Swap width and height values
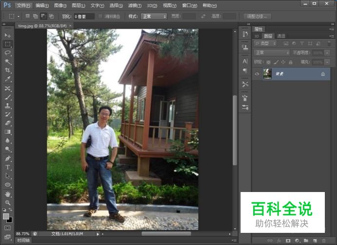The image size is (337, 245). [203, 17]
